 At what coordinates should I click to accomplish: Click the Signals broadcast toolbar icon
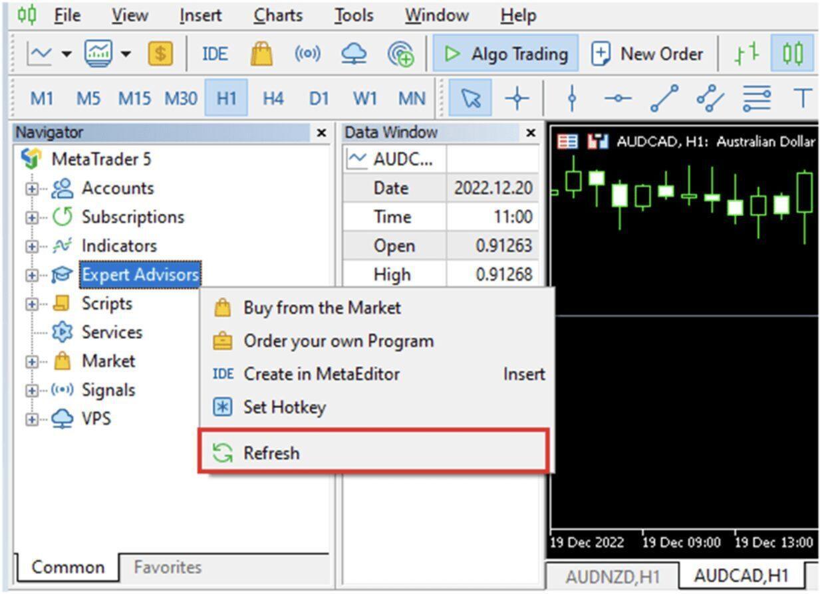point(307,54)
